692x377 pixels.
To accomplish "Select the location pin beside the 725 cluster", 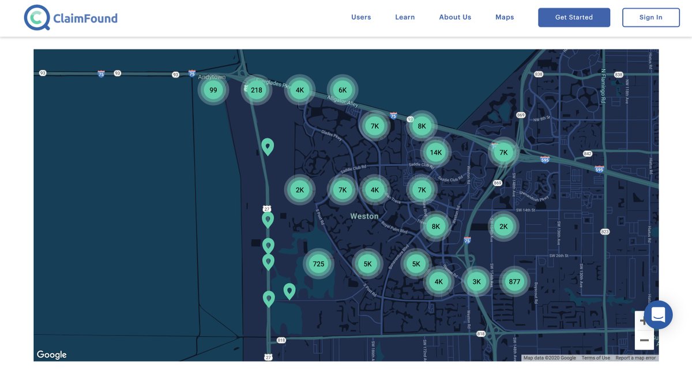I will [x=289, y=291].
